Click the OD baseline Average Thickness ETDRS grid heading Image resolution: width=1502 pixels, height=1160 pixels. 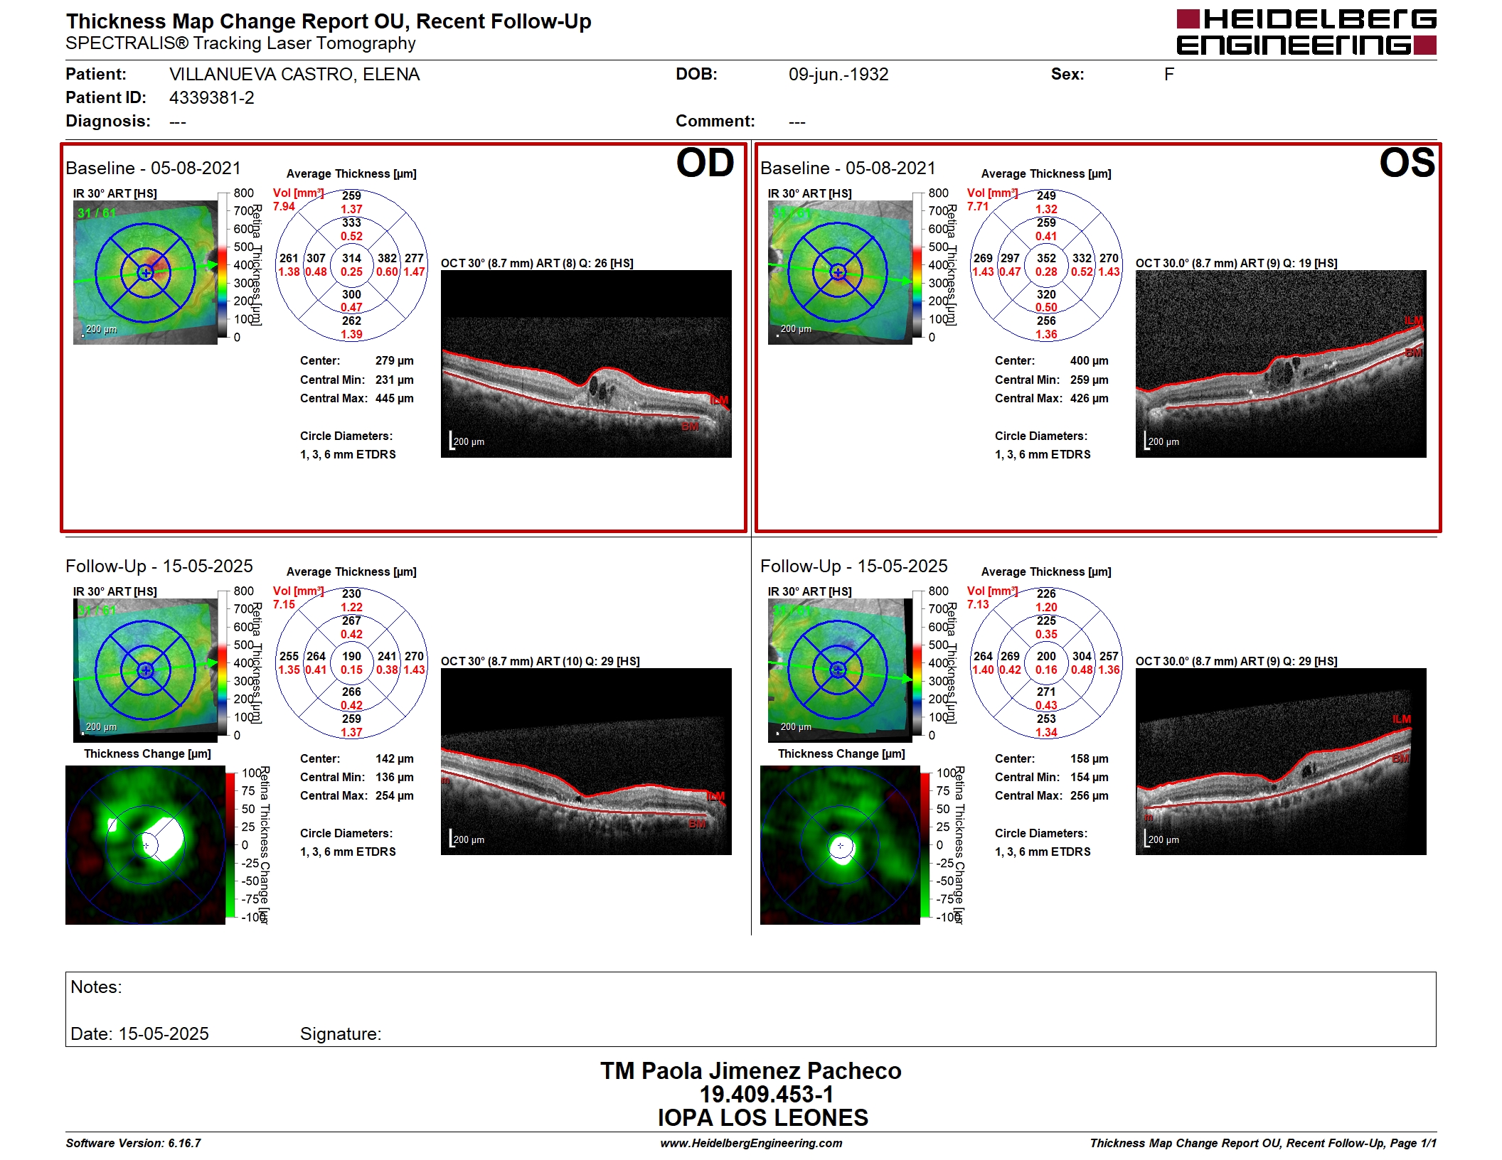pyautogui.click(x=351, y=173)
